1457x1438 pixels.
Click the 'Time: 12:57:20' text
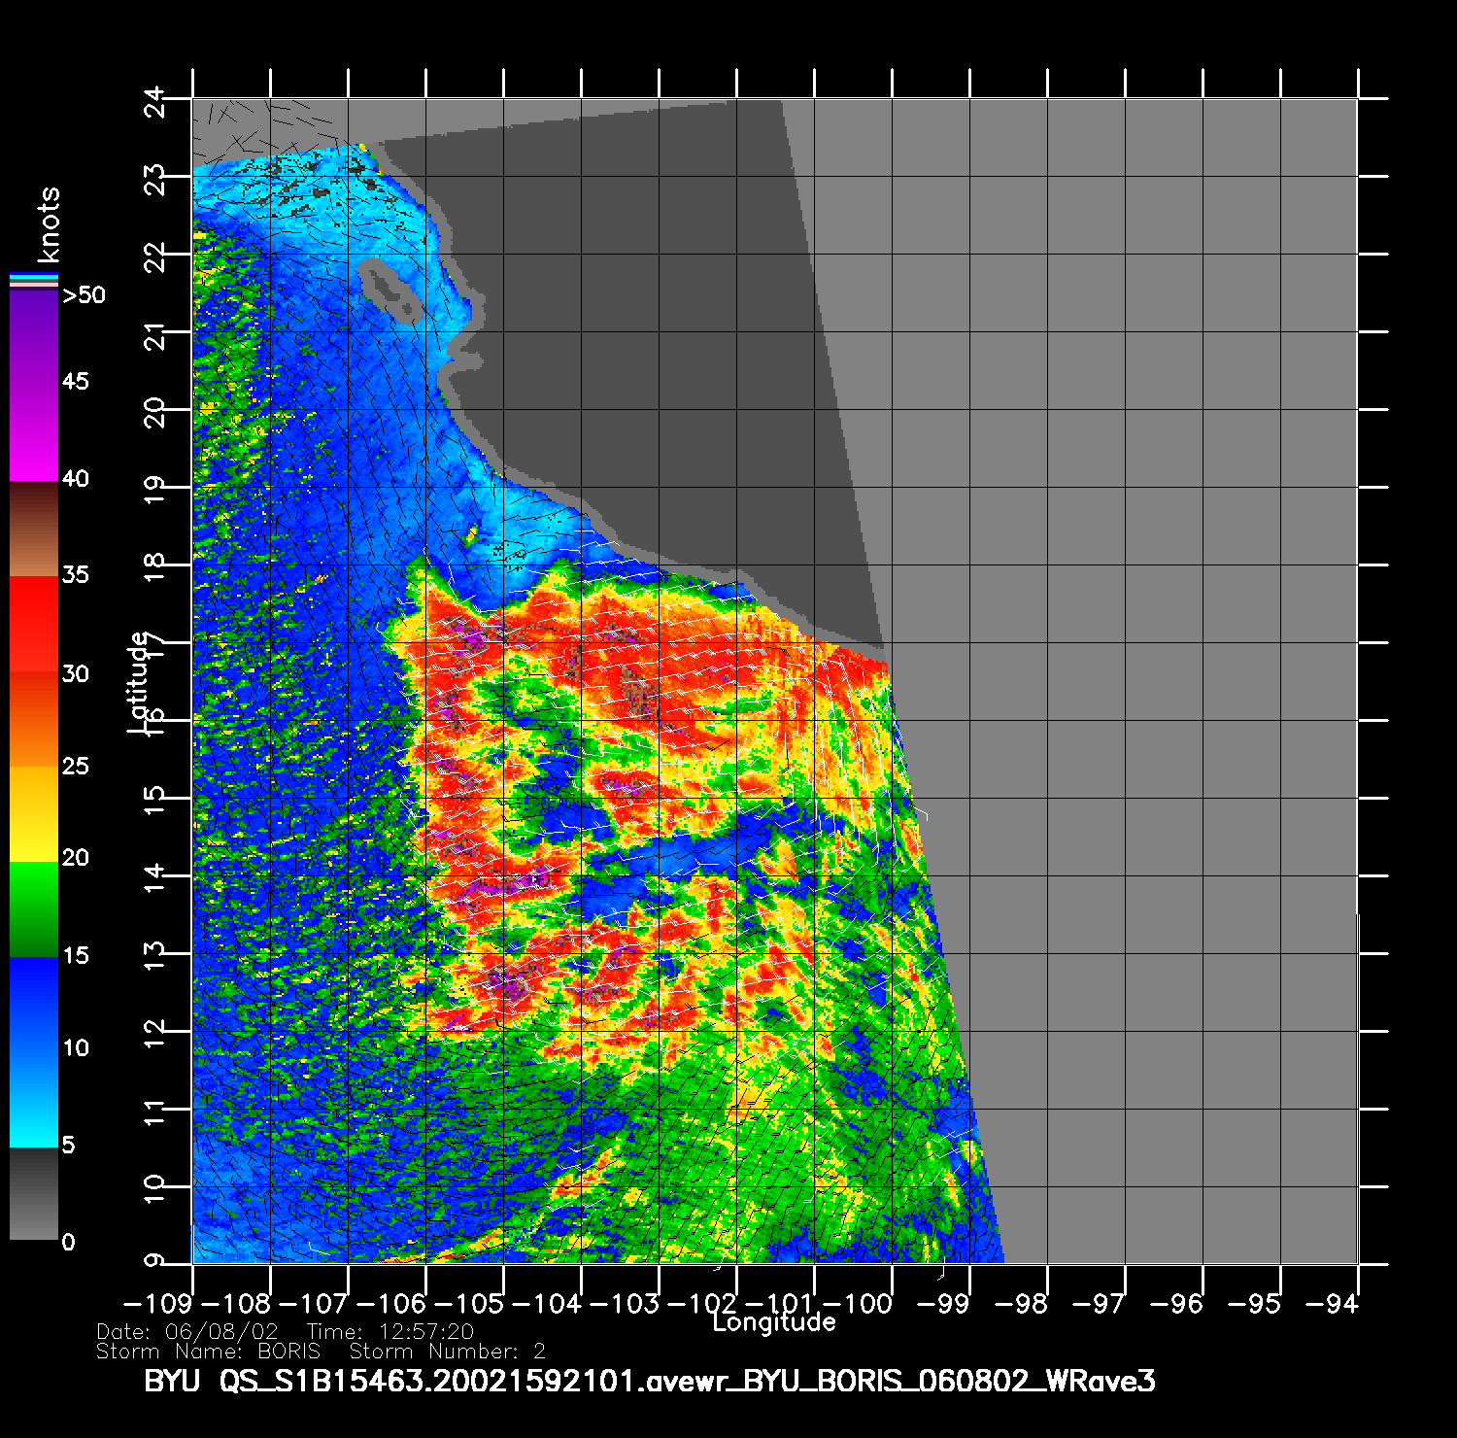coord(390,1331)
